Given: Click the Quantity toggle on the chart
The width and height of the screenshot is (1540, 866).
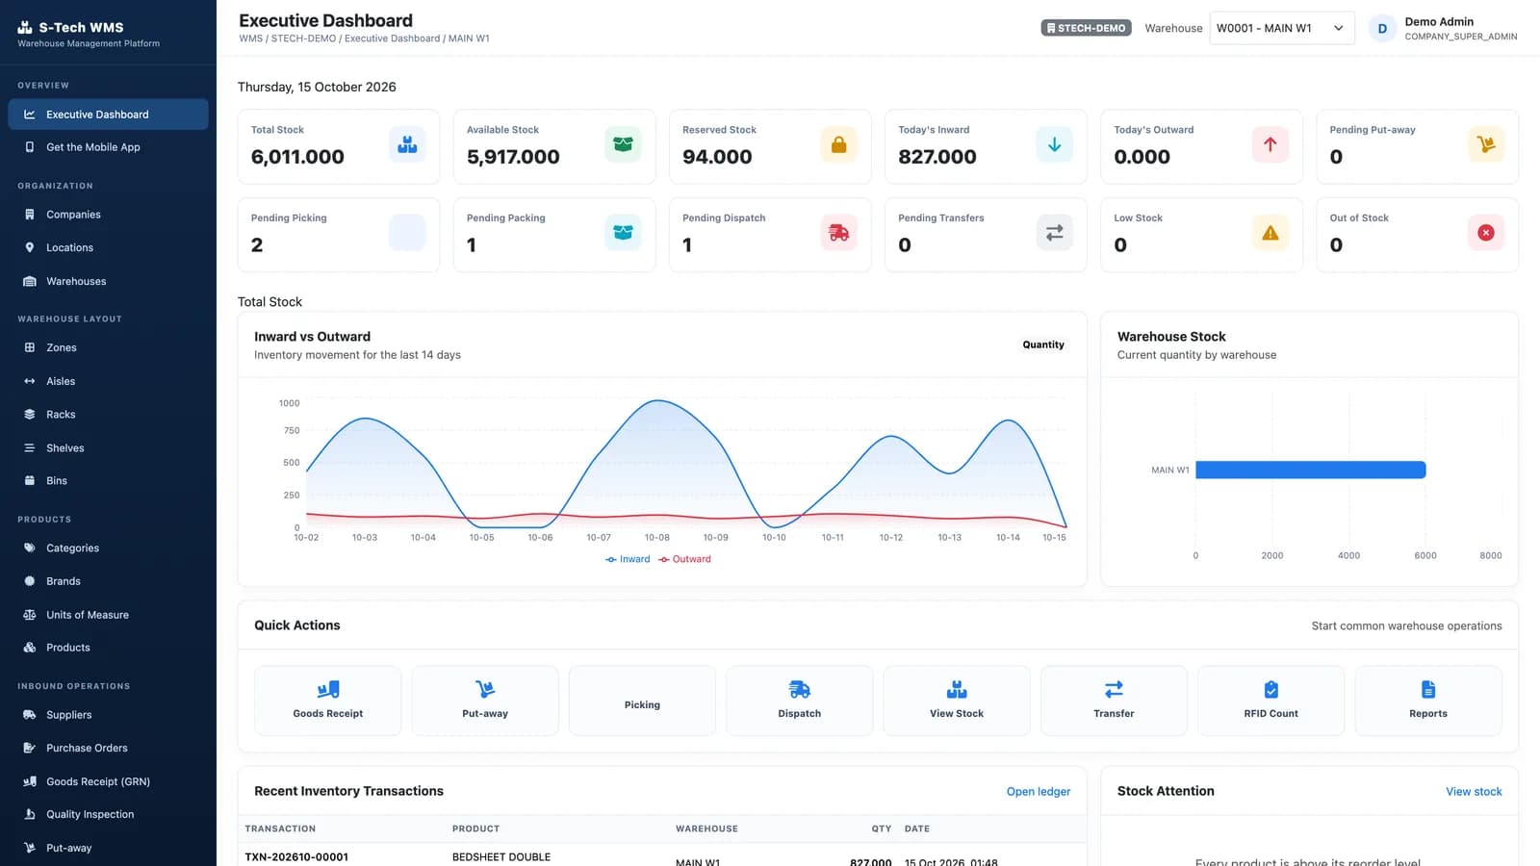Looking at the screenshot, I should pyautogui.click(x=1043, y=344).
